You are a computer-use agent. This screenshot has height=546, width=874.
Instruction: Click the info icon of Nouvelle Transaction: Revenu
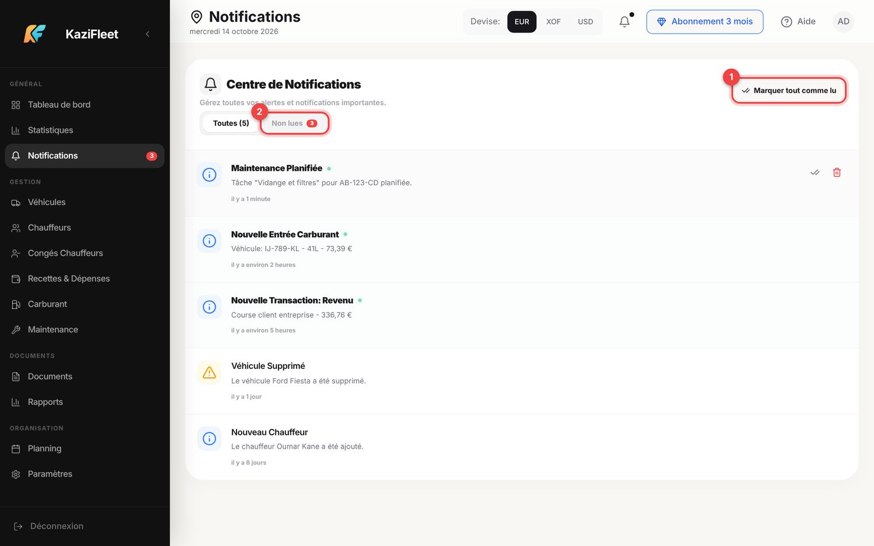(209, 307)
